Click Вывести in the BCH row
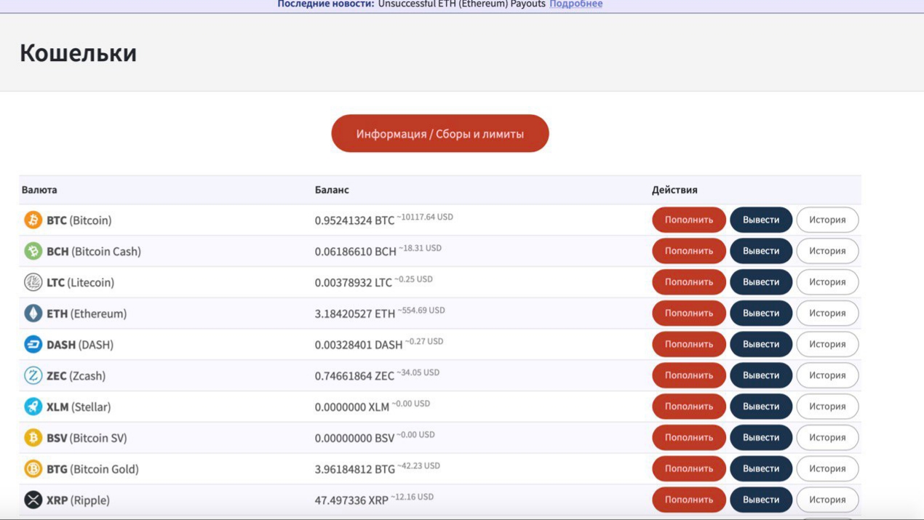The width and height of the screenshot is (924, 520). tap(761, 251)
